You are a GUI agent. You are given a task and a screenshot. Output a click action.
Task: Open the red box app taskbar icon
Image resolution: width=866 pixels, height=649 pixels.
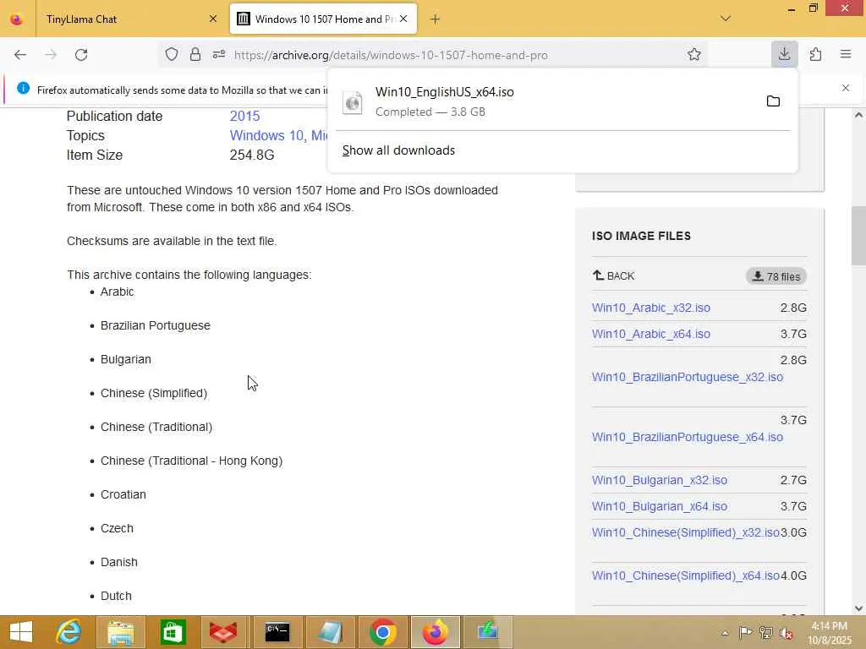pyautogui.click(x=223, y=632)
